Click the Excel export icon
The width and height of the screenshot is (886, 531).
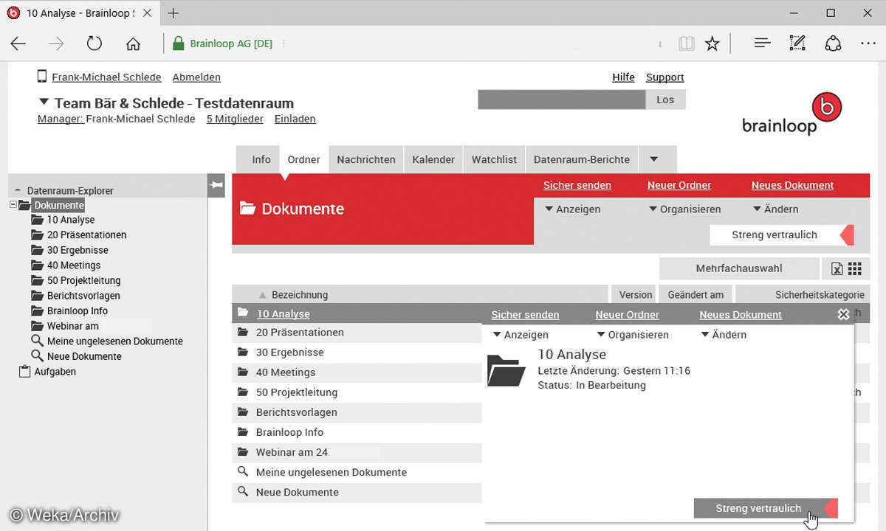click(x=837, y=269)
